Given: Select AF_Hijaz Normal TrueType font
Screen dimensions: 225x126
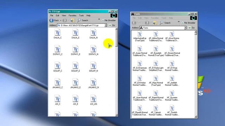Looking at the screenshot, I should [x=156, y=81].
